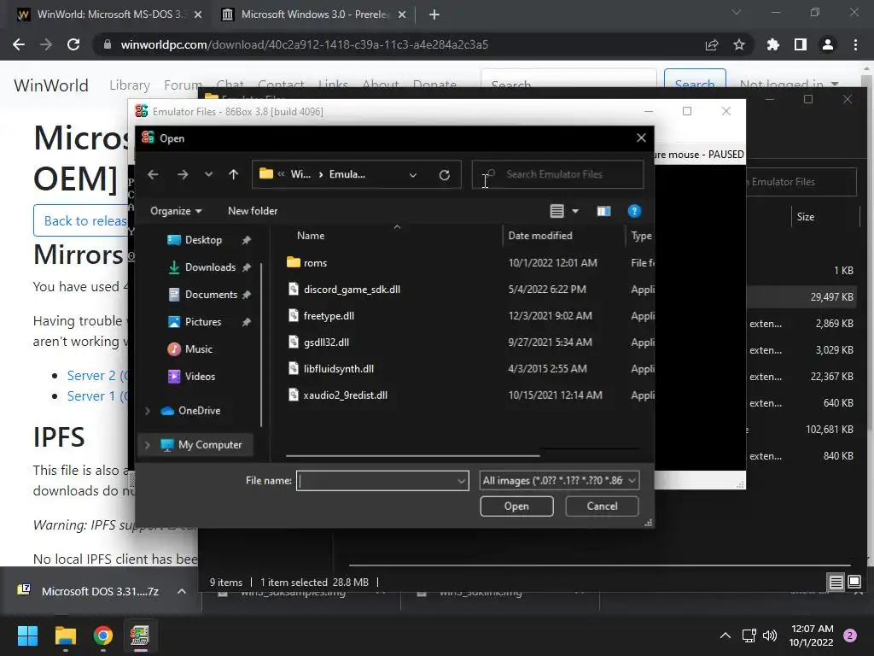Open the File name history dropdown
Viewport: 874px width, 656px height.
click(462, 481)
